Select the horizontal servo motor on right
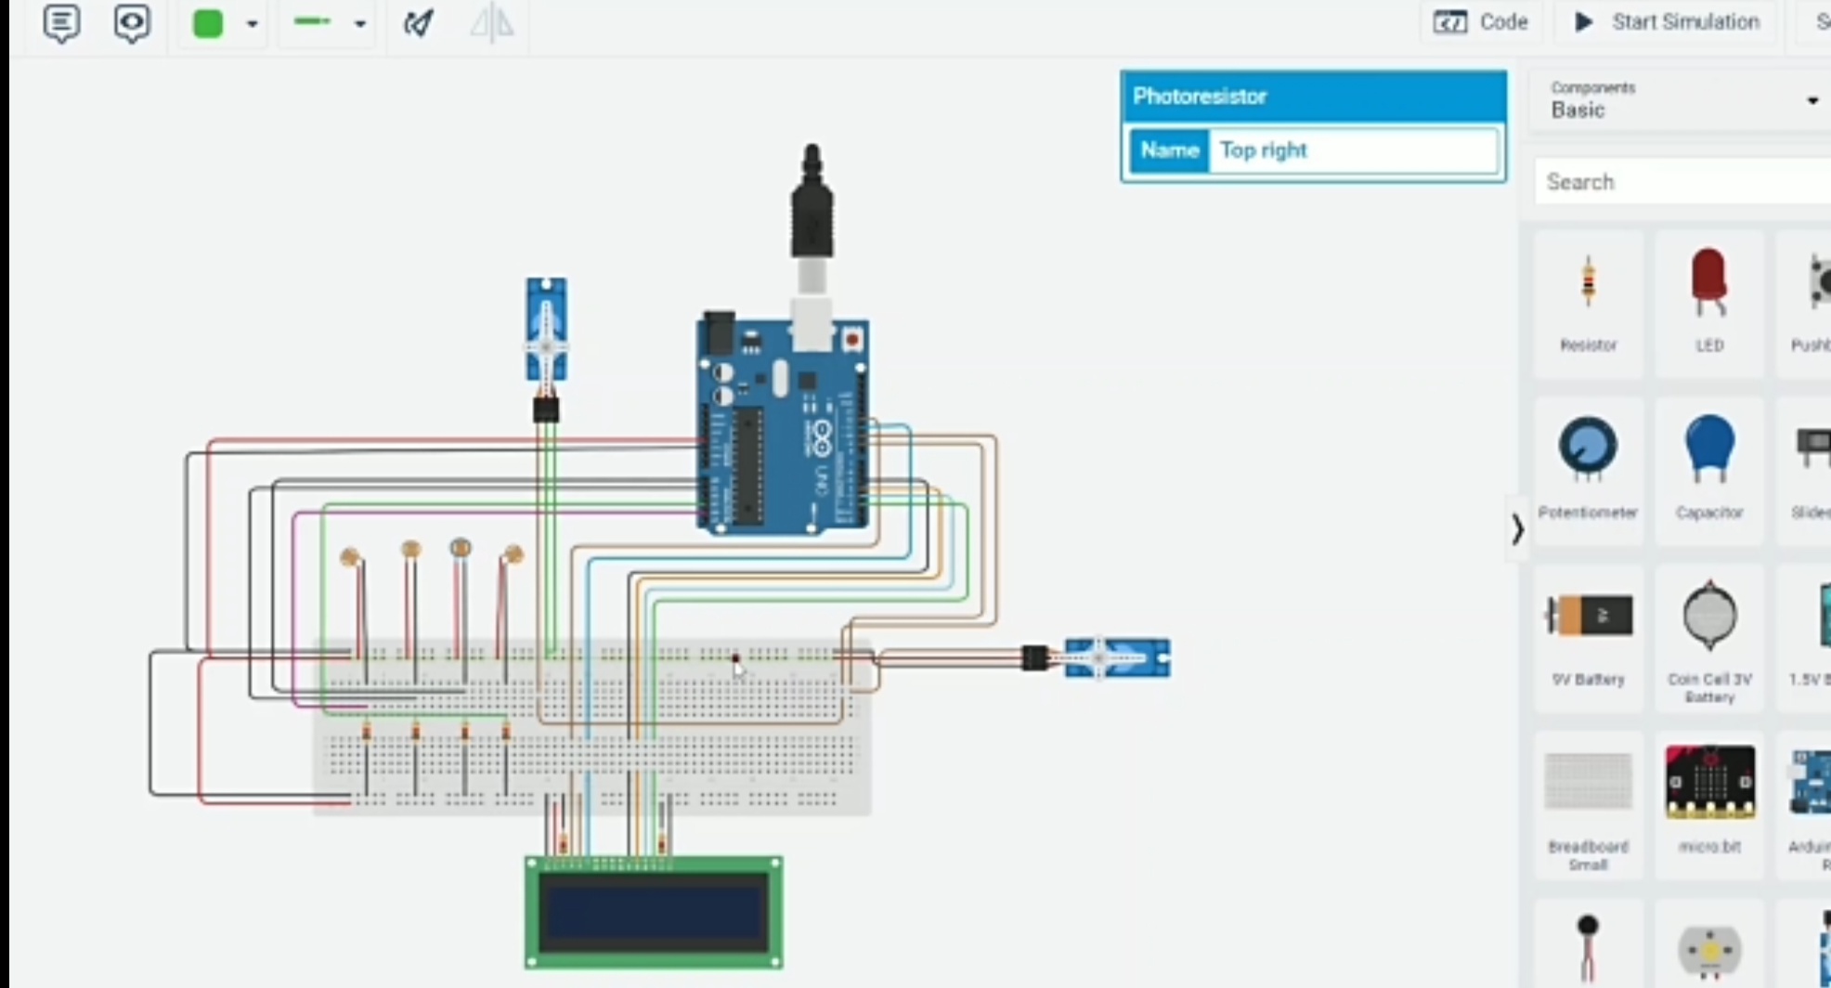This screenshot has height=988, width=1831. point(1097,658)
